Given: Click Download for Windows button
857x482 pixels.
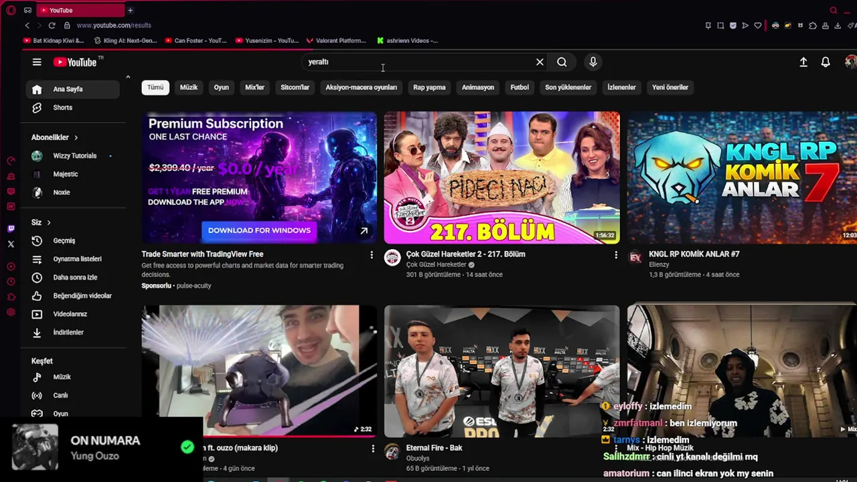Looking at the screenshot, I should 259,230.
